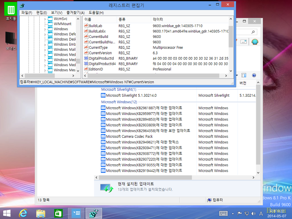Viewport: 292px width, 219px height.
Task: Select the BuildLabEx value icon
Action: coord(86,31)
